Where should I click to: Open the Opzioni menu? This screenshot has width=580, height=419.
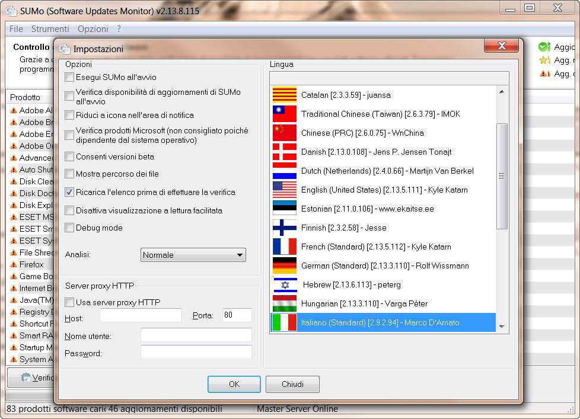point(93,29)
